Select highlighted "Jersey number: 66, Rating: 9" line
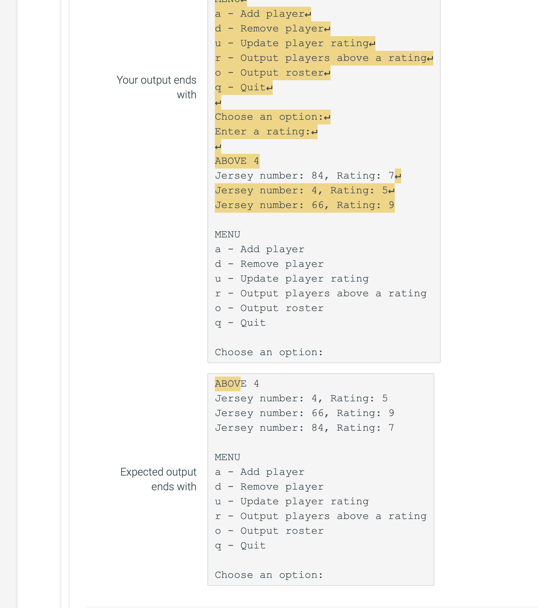The image size is (538, 608). click(x=304, y=205)
